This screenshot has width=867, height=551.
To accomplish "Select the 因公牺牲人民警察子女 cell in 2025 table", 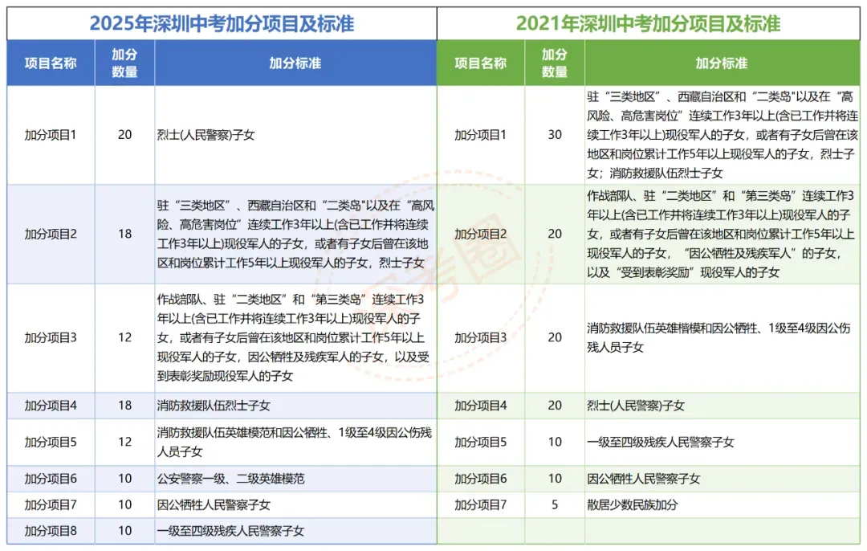I will [x=211, y=505].
